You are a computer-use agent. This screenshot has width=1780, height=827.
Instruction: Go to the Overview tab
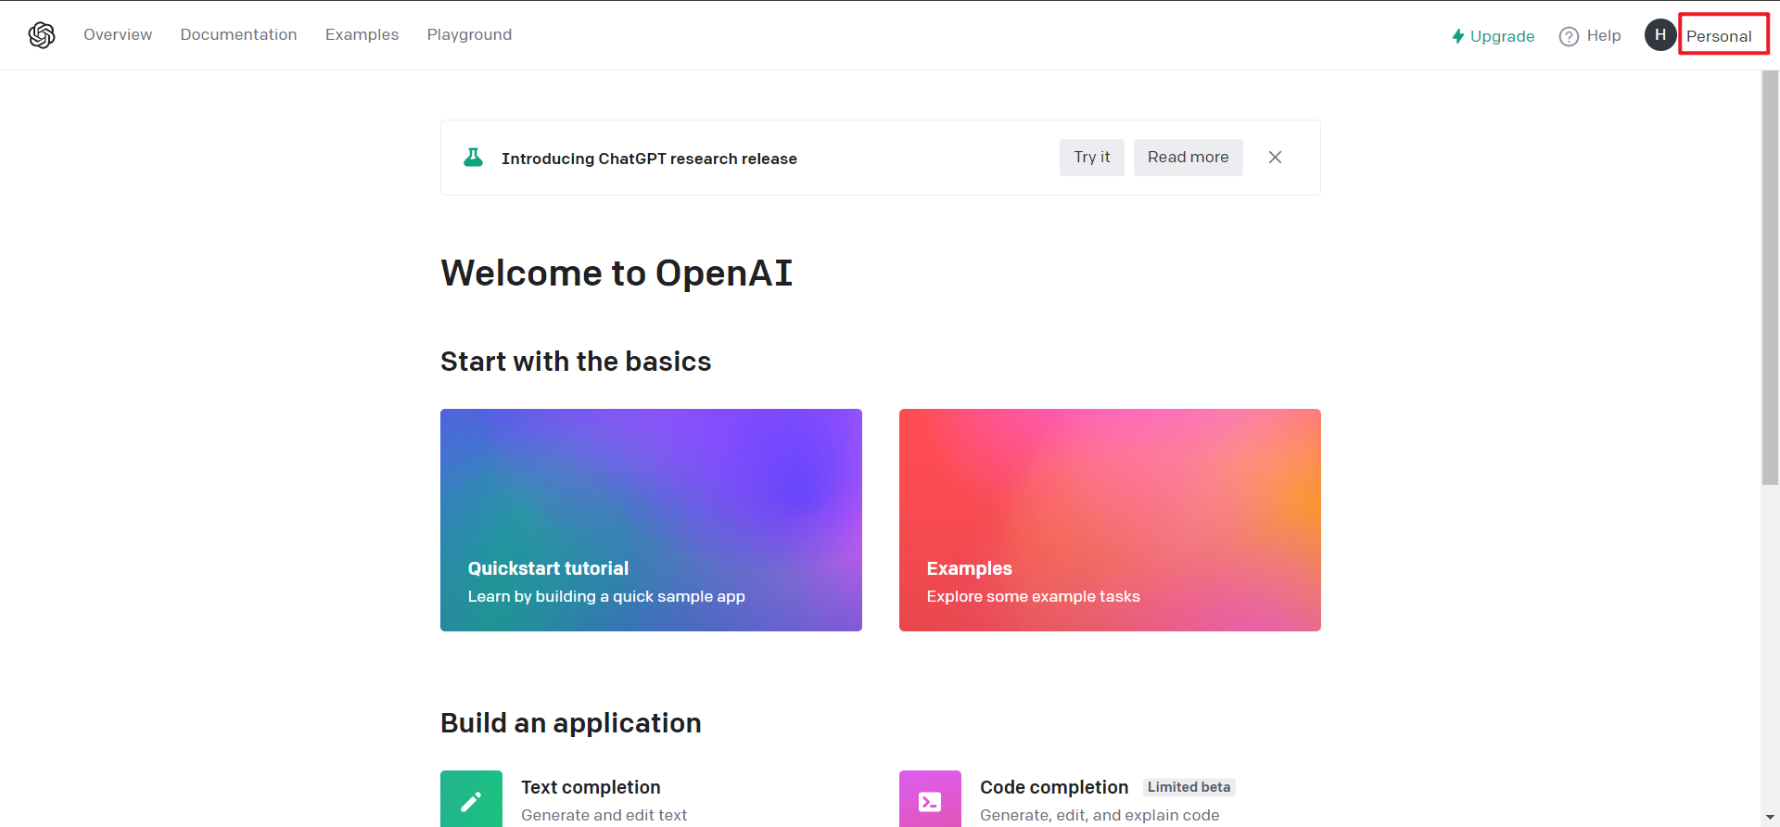tap(118, 35)
